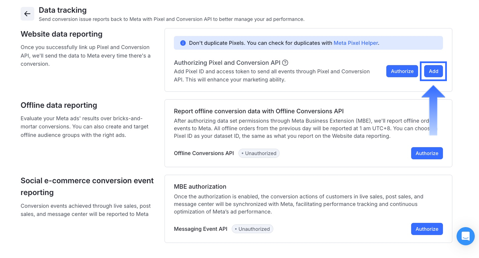The height and width of the screenshot is (258, 479).
Task: Authorize the Messaging Event API
Action: [427, 229]
